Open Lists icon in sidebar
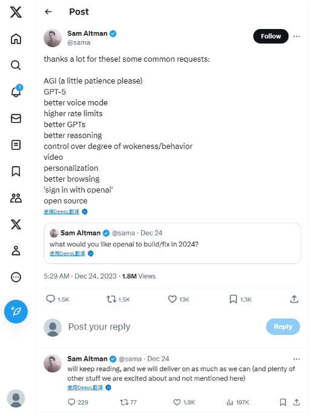 16,145
